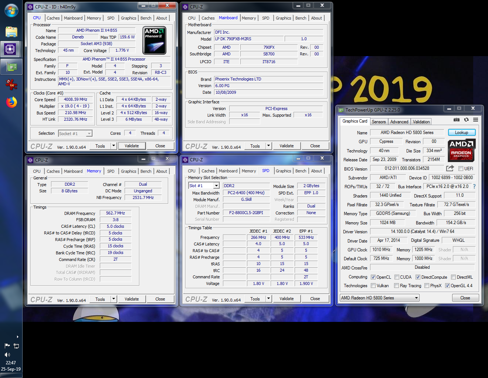The width and height of the screenshot is (488, 378).
Task: Click the GPU-Z Close button
Action: [465, 298]
